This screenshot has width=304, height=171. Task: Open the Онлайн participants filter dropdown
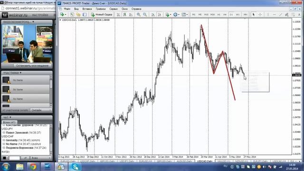41,110
